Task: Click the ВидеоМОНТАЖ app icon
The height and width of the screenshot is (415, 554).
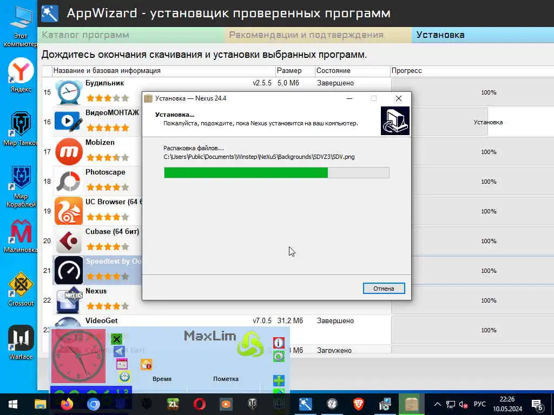Action: [x=69, y=122]
